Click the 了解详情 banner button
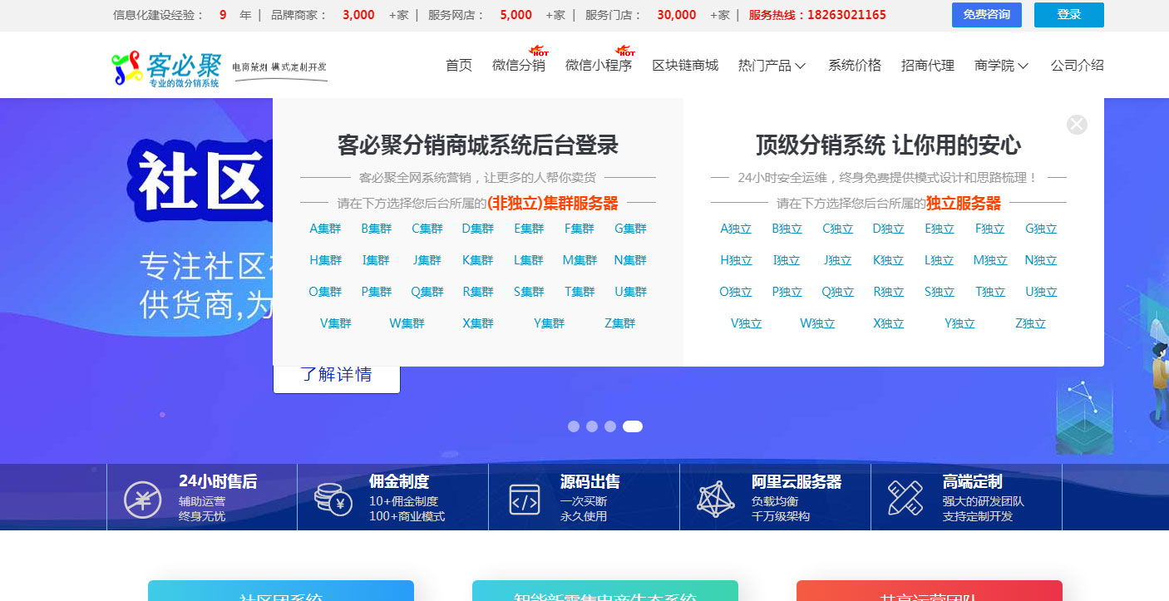The width and height of the screenshot is (1169, 601). (x=336, y=375)
